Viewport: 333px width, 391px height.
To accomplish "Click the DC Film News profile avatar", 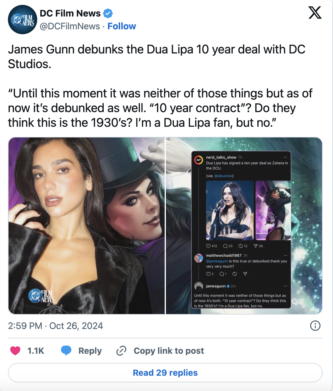I will (22, 20).
